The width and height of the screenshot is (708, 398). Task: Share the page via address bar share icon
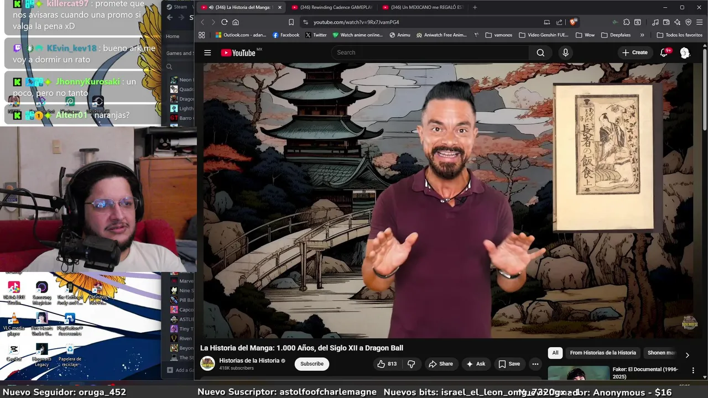(x=559, y=22)
